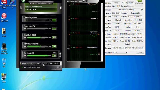The image size is (160, 90).
Task: Open the GPU selection dropdown in GPU-Z
Action: 116,53
